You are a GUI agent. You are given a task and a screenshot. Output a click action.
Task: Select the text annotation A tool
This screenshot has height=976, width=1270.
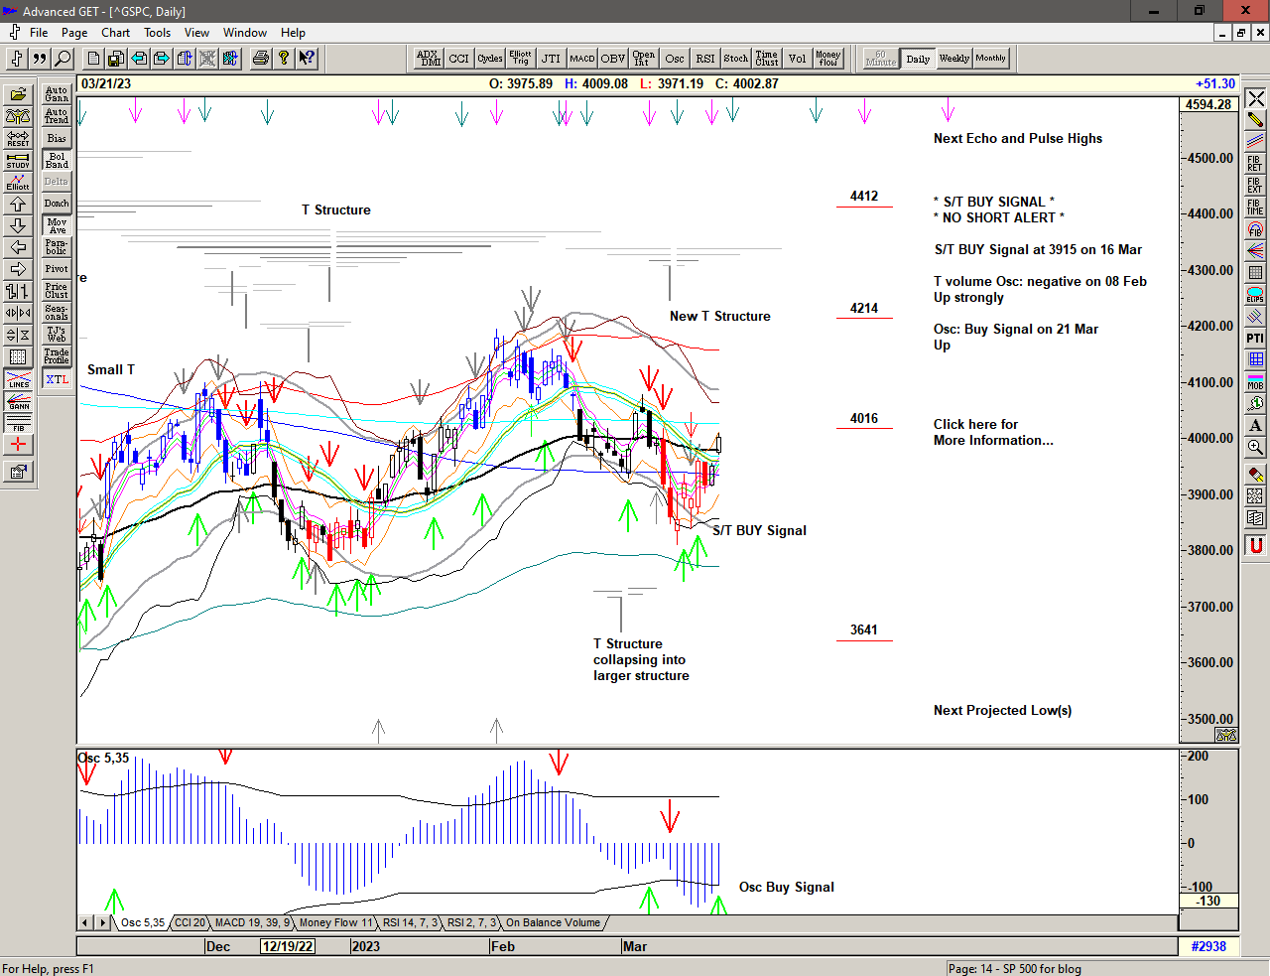(x=1255, y=426)
